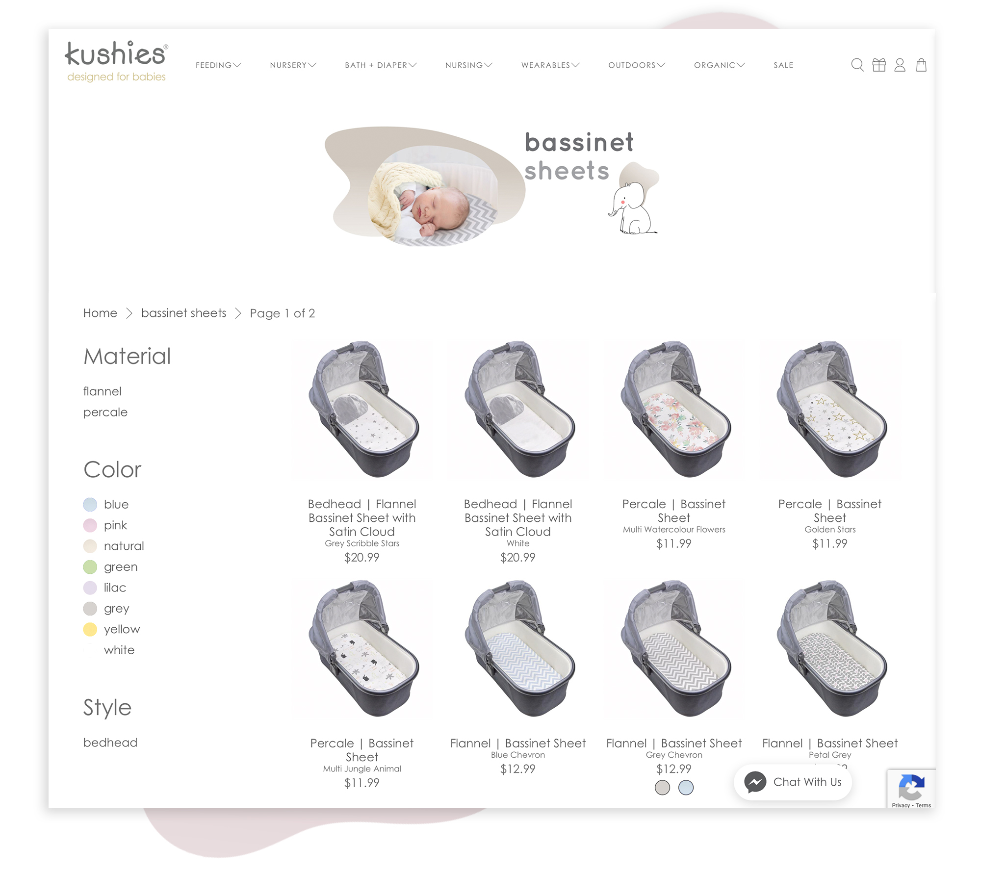Expand the Wearables dropdown
The width and height of the screenshot is (981, 872).
pos(550,65)
